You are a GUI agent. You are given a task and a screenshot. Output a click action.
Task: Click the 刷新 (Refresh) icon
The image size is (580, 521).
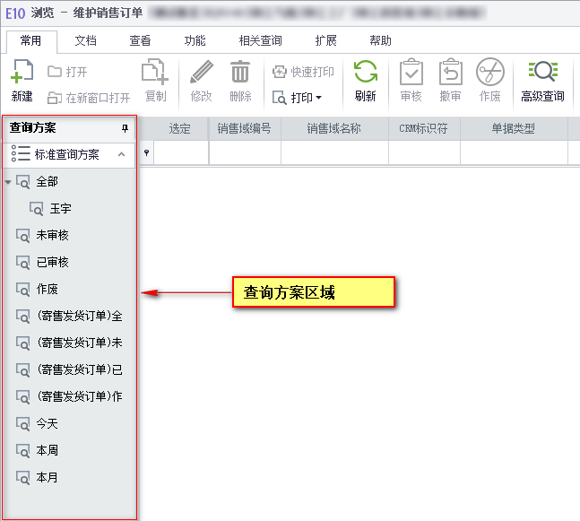[x=365, y=73]
